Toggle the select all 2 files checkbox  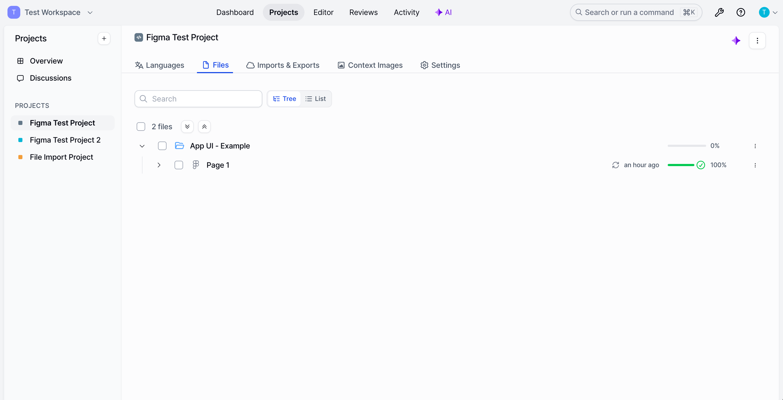pyautogui.click(x=141, y=127)
